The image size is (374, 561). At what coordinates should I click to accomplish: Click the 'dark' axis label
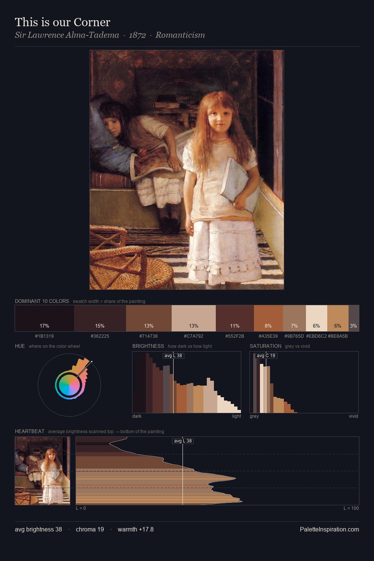click(137, 416)
